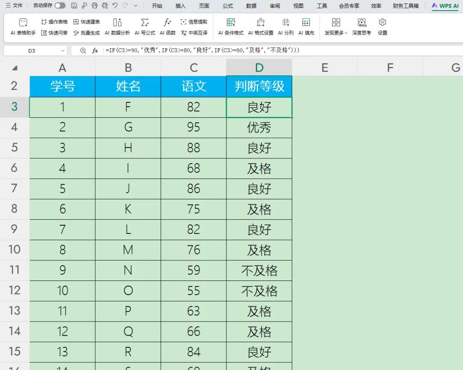Image resolution: width=463 pixels, height=370 pixels.
Task: Switch to the 审阅 tab
Action: point(275,6)
